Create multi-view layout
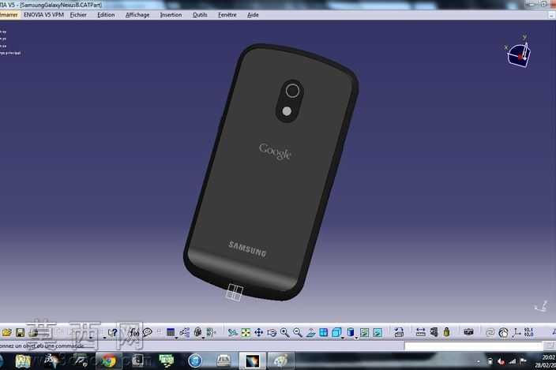Viewport: 556px width, 370px height. (323, 332)
